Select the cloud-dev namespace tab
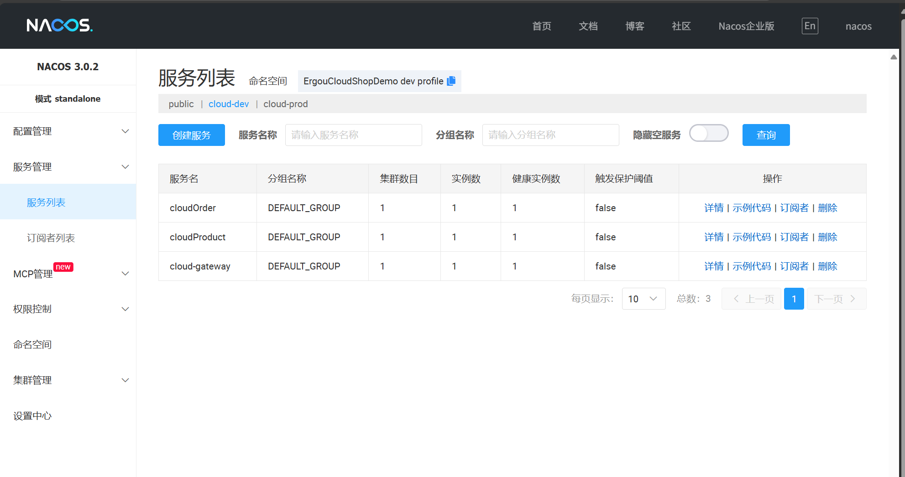 [x=229, y=104]
